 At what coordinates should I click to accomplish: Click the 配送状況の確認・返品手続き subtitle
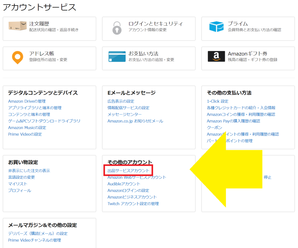coord(54,30)
